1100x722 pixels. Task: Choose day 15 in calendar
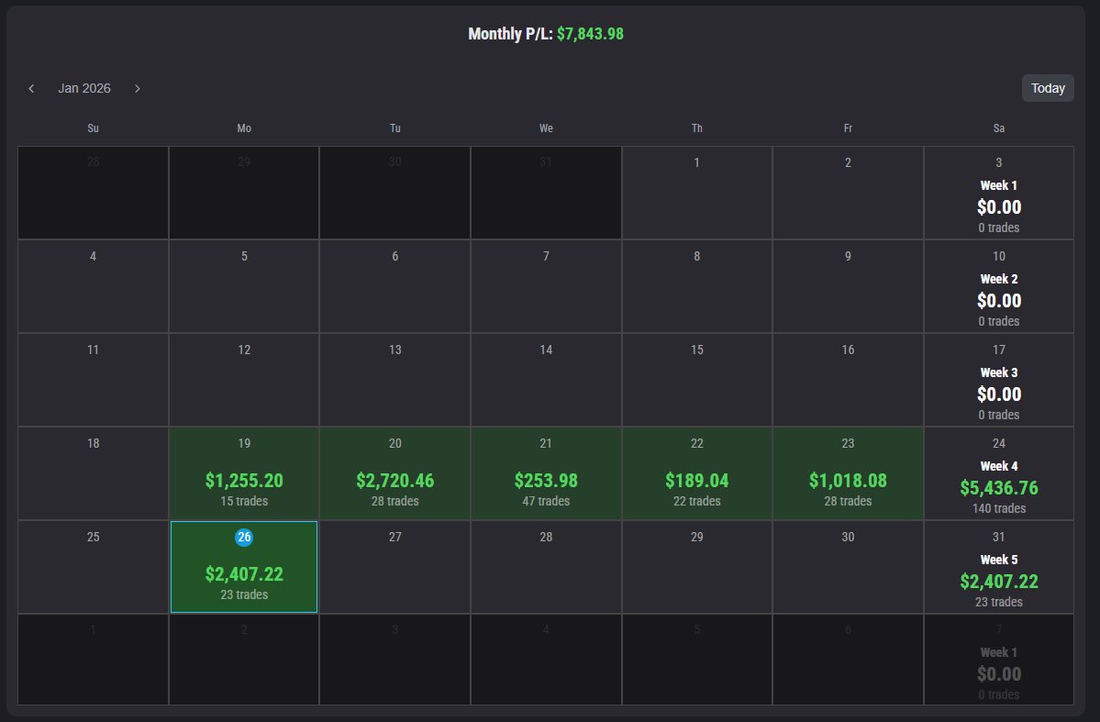[x=696, y=380]
